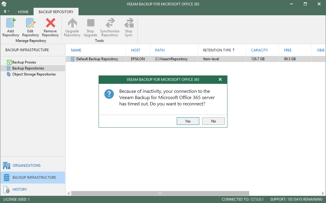Image resolution: width=326 pixels, height=203 pixels.
Task: Click the Edit Repository icon
Action: pyautogui.click(x=31, y=23)
